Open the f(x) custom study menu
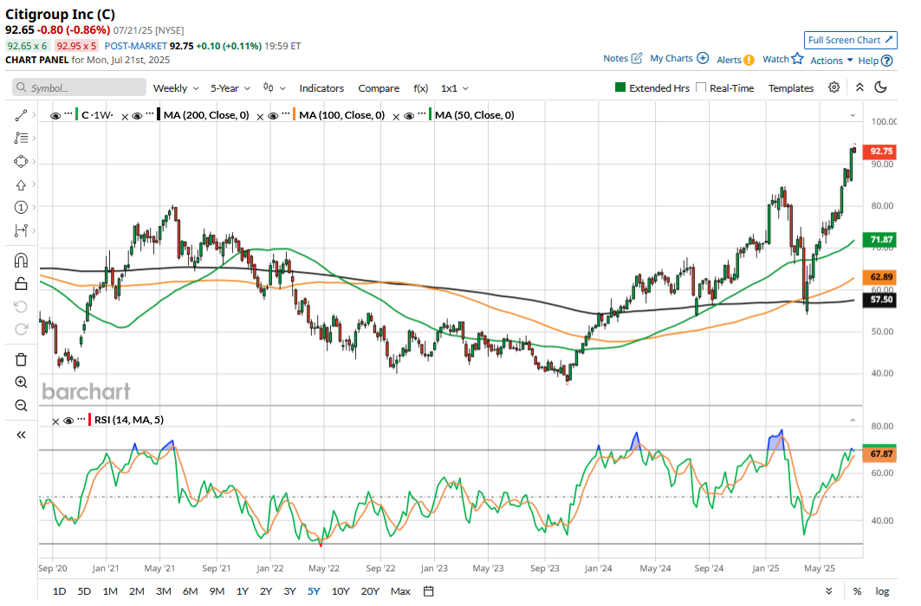Screen dimensions: 921x606 click(x=421, y=87)
